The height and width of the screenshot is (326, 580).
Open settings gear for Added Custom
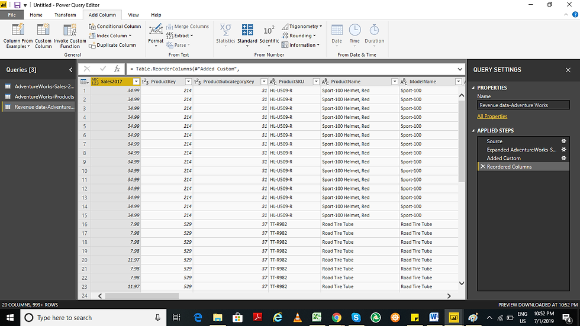(563, 158)
